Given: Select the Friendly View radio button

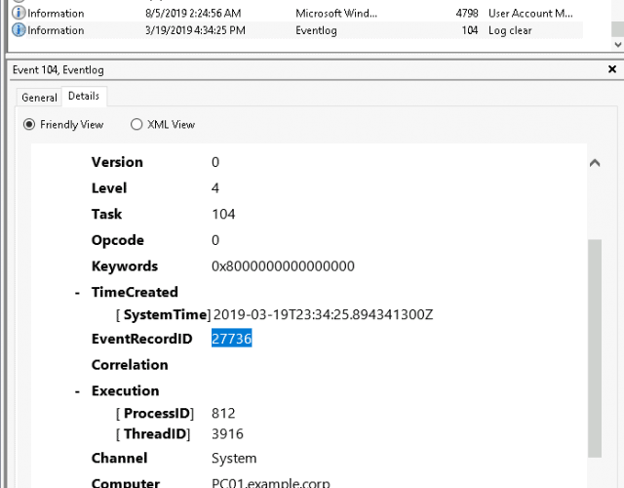Looking at the screenshot, I should 29,125.
